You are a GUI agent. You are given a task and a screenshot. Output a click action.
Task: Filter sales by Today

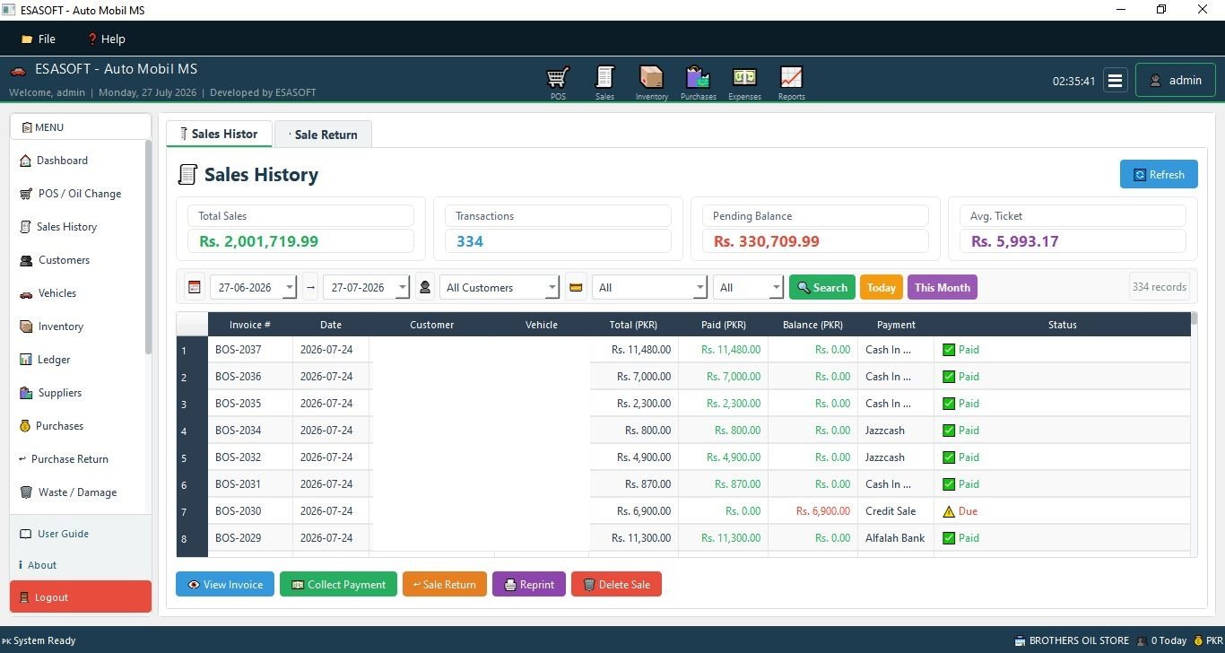point(881,287)
